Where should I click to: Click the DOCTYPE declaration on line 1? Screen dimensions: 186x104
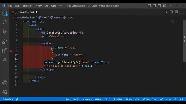(34, 21)
